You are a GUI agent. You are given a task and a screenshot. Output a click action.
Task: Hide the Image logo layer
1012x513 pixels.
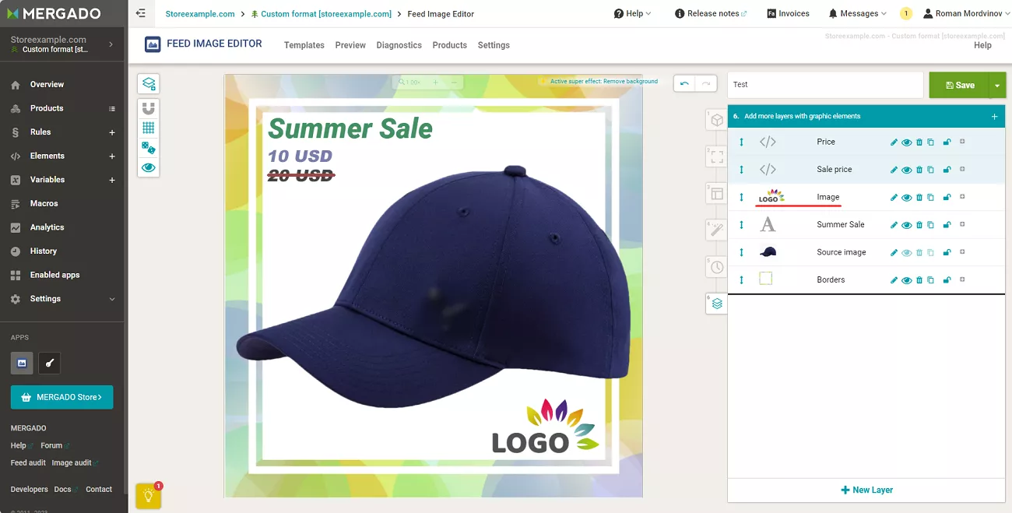click(x=906, y=198)
